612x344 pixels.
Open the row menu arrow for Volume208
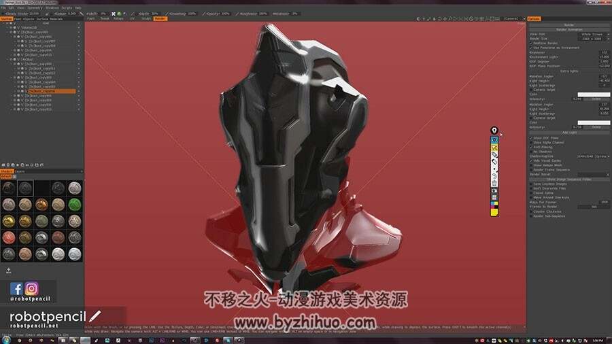pos(78,28)
